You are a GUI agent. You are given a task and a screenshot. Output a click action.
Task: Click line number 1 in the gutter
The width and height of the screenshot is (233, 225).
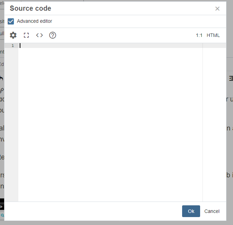(x=12, y=46)
